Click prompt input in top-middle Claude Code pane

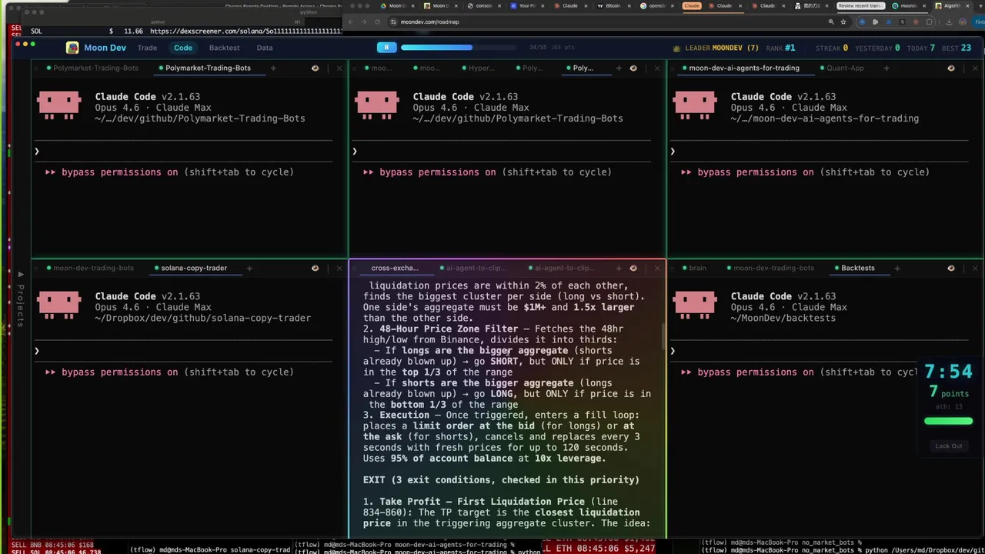[502, 152]
